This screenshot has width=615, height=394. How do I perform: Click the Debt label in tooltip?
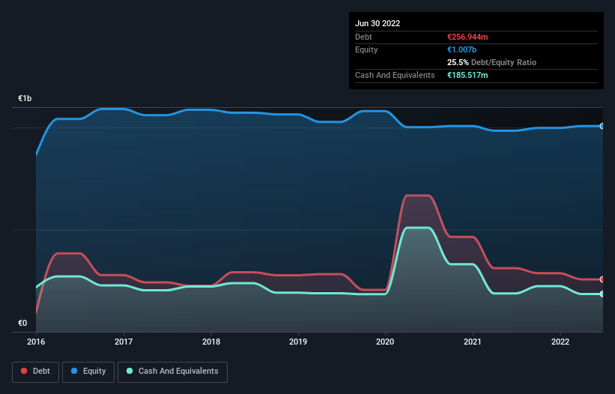click(x=363, y=37)
